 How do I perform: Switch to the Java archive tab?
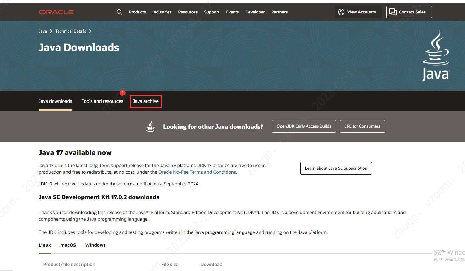click(145, 101)
